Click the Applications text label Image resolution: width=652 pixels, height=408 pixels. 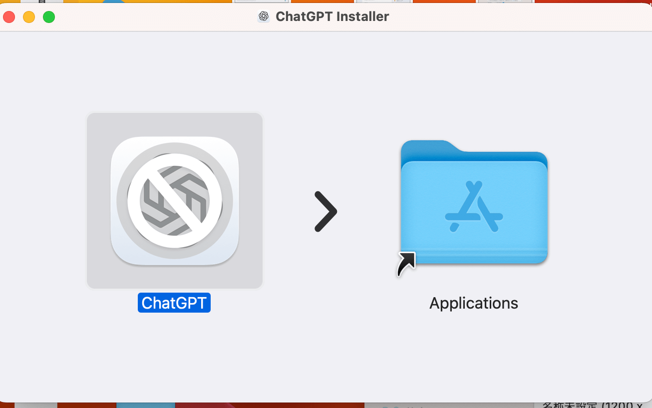coord(474,303)
